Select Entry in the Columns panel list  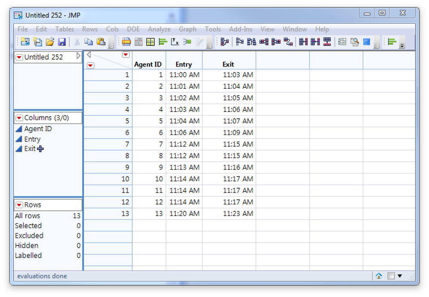point(32,139)
